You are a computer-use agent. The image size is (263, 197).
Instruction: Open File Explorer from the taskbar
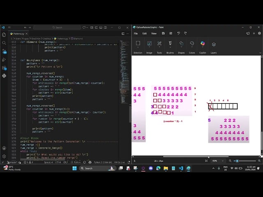click(x=166, y=168)
